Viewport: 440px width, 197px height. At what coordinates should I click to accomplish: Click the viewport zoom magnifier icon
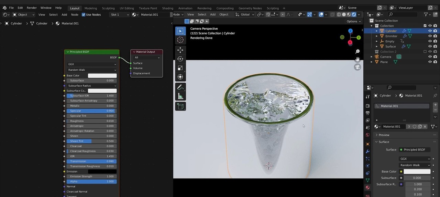[x=357, y=51]
